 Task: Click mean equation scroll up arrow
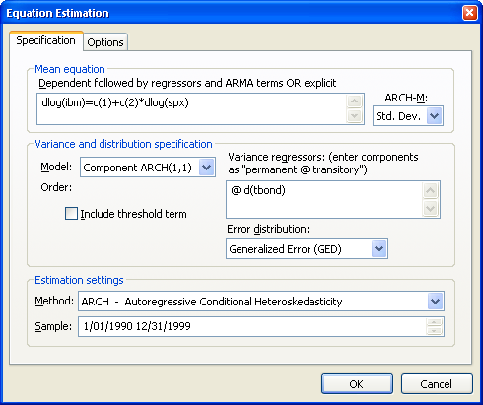click(x=354, y=101)
